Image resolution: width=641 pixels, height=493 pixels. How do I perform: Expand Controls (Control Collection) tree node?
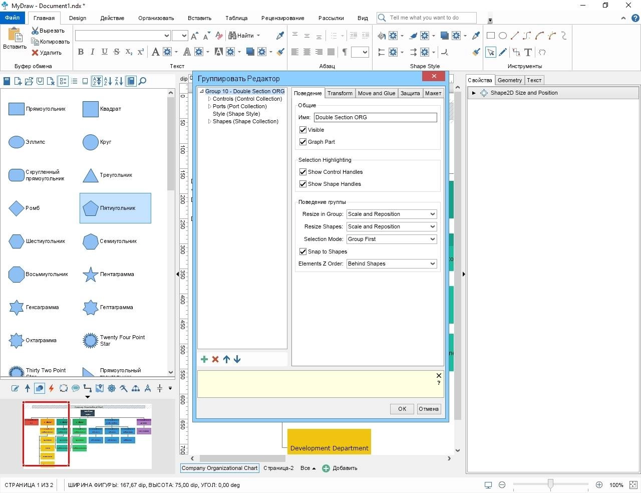click(x=209, y=99)
